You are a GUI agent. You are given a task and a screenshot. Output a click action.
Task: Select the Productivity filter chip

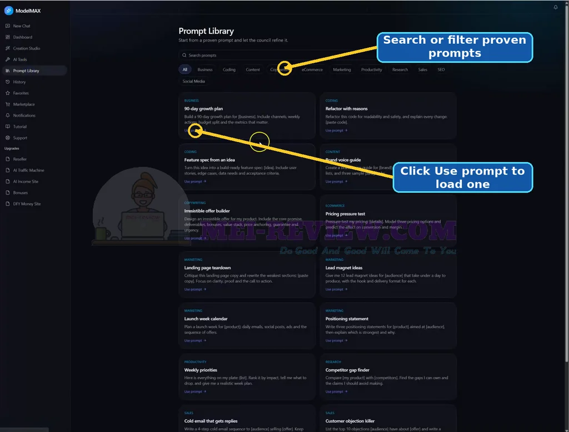(x=372, y=69)
